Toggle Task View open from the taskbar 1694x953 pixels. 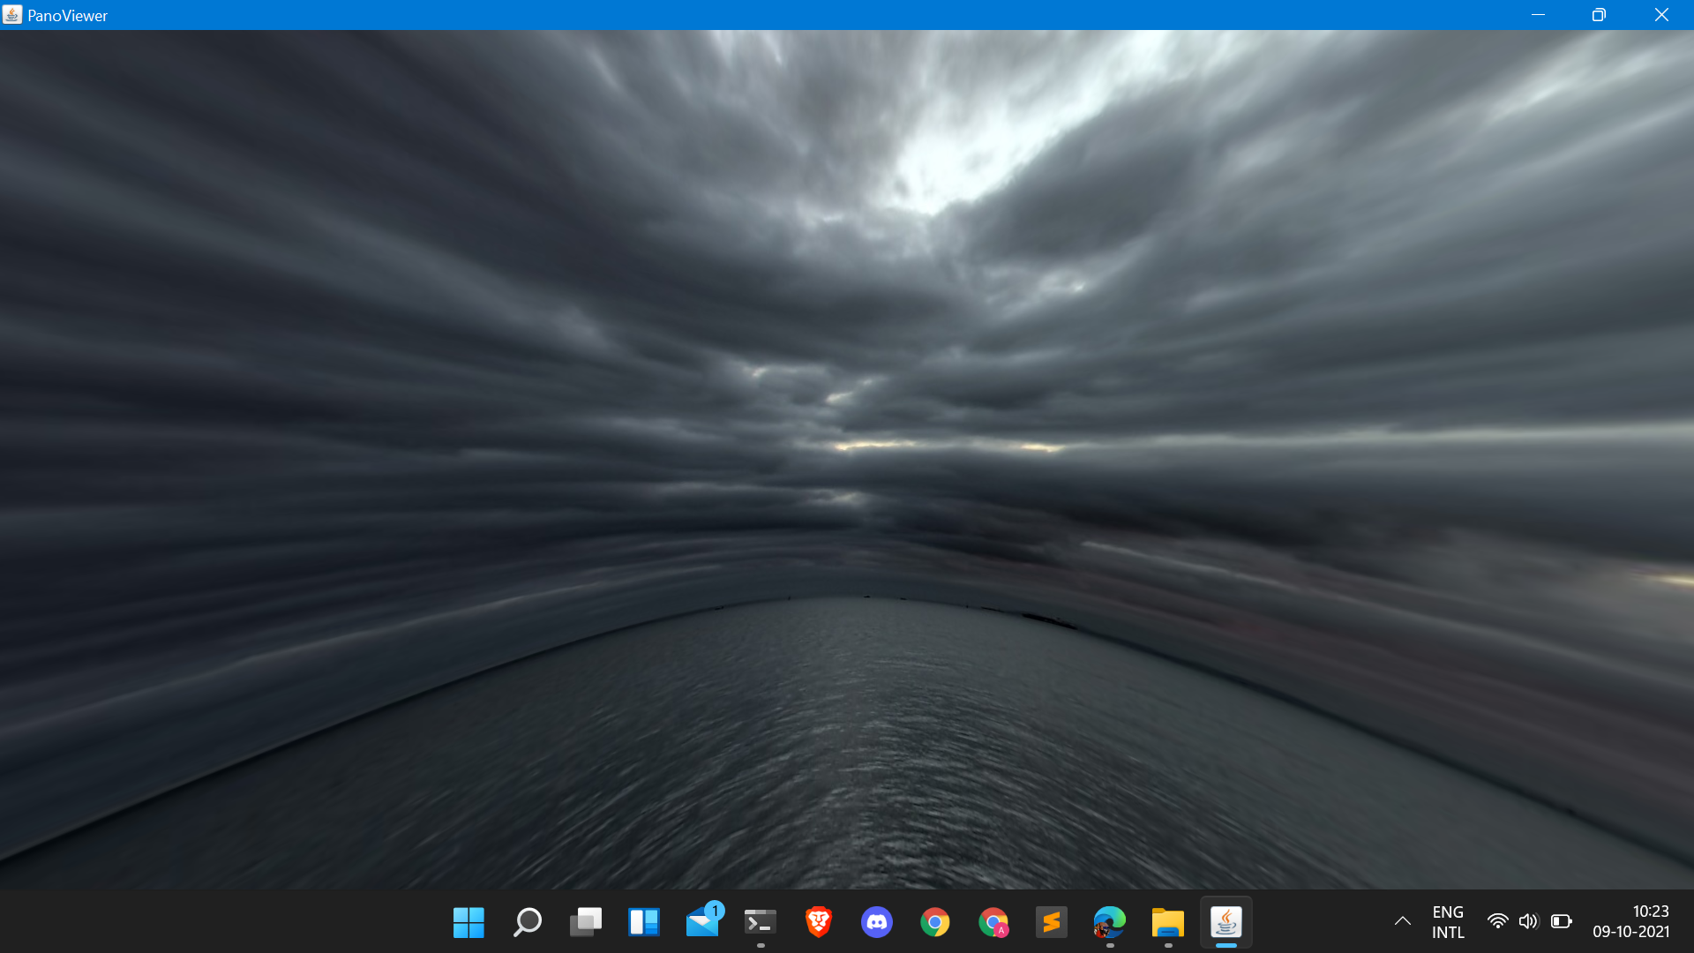tap(586, 922)
